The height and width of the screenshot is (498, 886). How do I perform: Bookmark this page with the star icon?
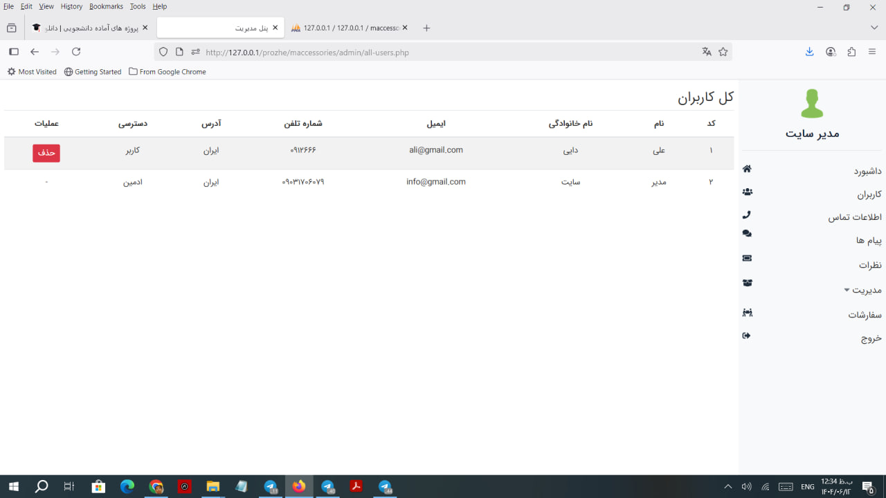(723, 52)
